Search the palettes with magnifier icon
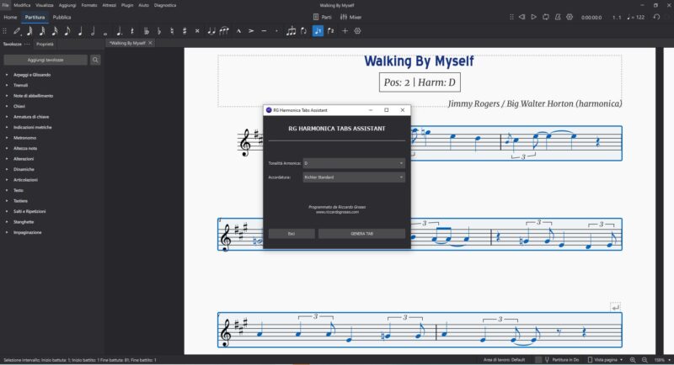This screenshot has height=365, width=674. [x=95, y=60]
